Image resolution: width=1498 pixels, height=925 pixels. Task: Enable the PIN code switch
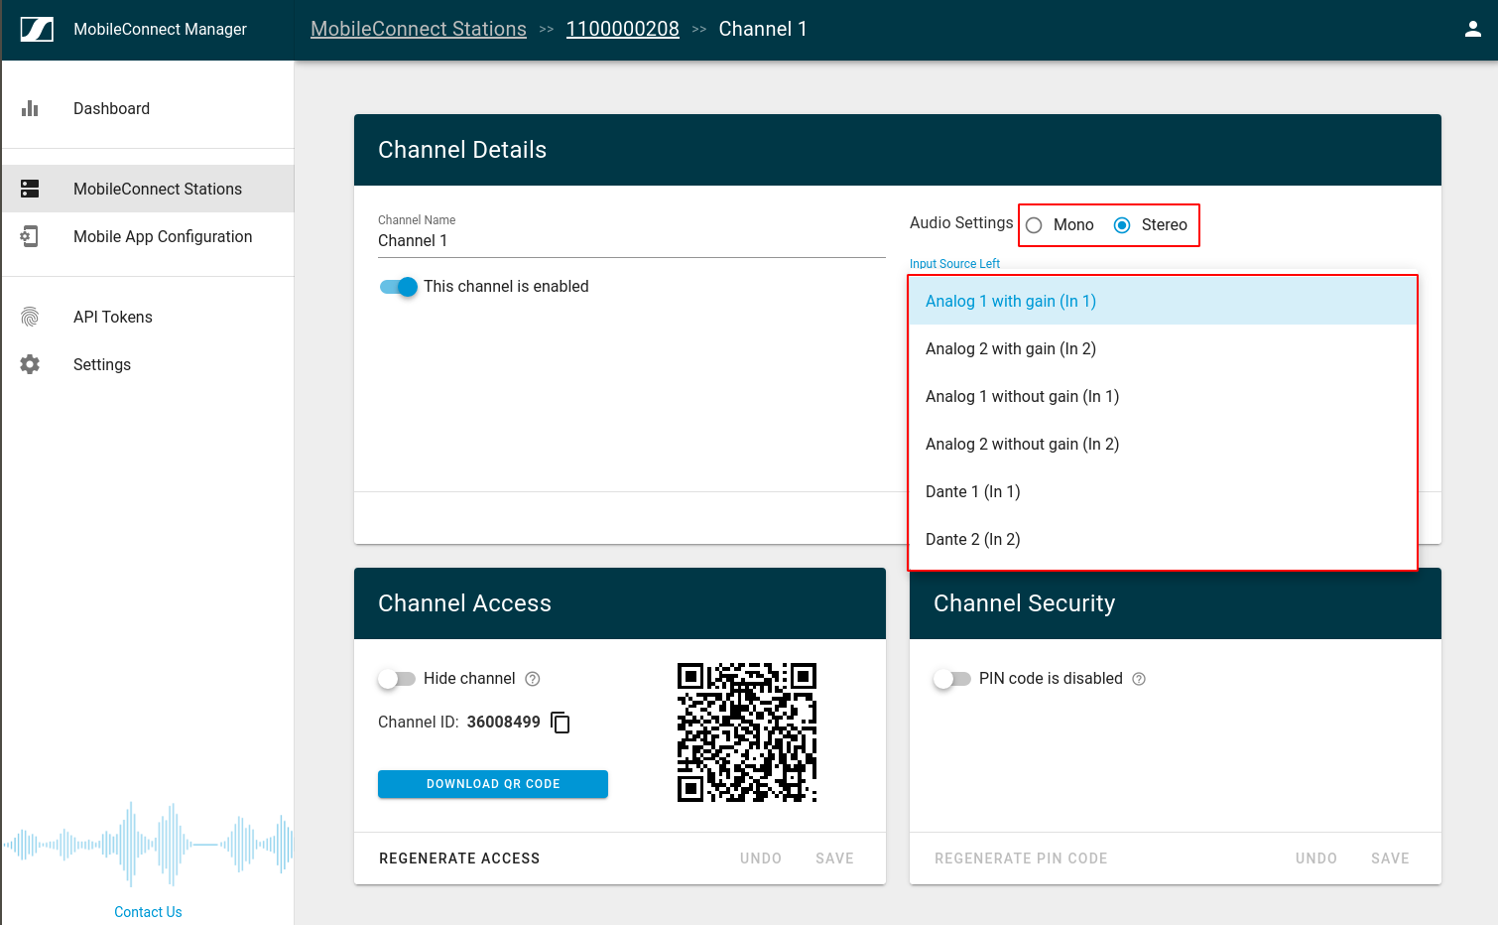tap(952, 679)
